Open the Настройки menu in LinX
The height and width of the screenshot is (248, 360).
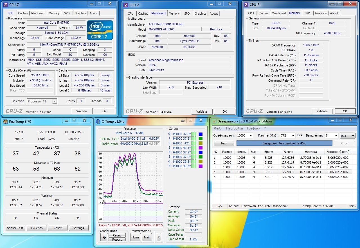point(234,128)
